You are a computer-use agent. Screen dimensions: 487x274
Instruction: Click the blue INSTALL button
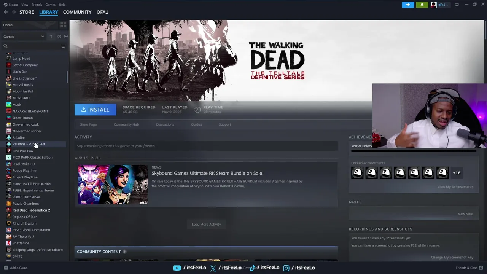pos(95,110)
